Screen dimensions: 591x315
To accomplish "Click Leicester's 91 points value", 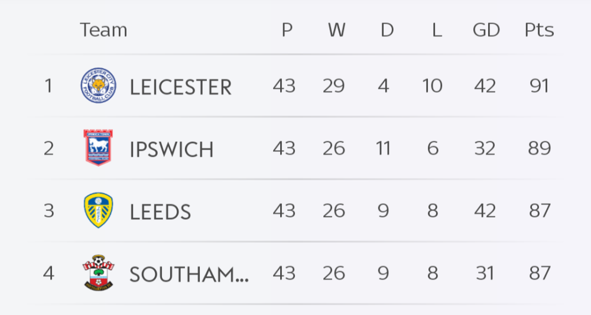I will 539,86.
